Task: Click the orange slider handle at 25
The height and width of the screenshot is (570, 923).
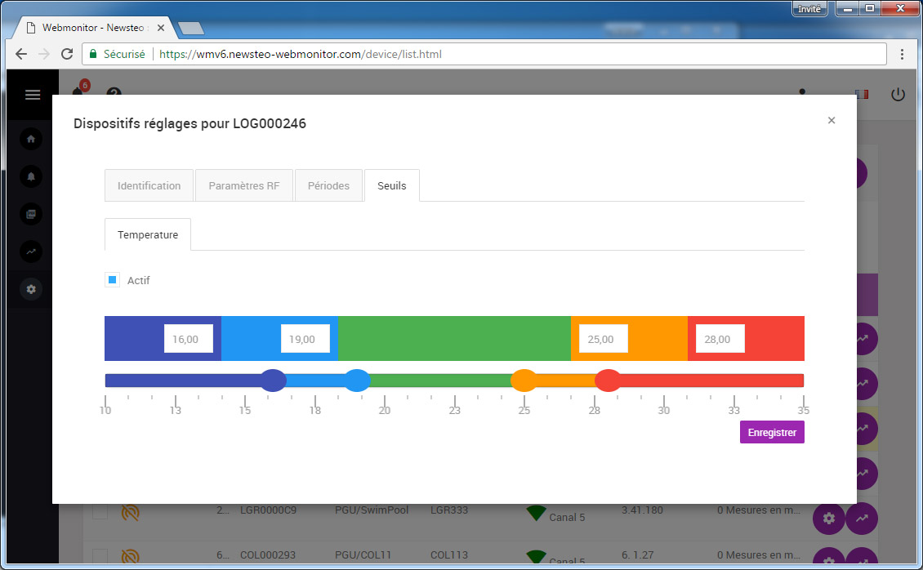Action: point(524,381)
